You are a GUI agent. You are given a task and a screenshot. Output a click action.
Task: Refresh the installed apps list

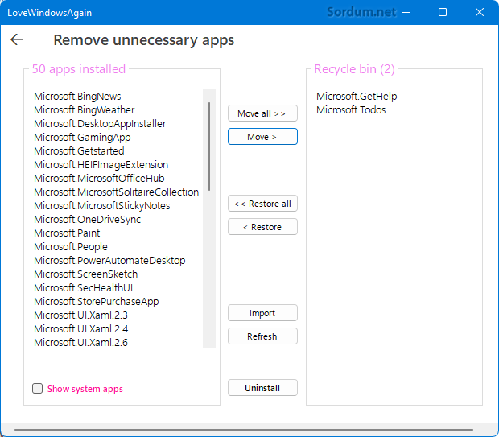coord(262,336)
